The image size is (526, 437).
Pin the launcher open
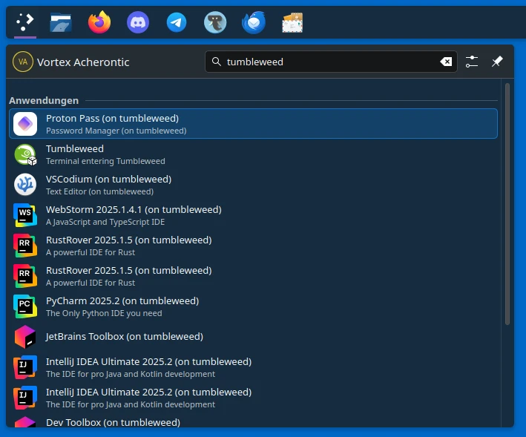pos(497,62)
